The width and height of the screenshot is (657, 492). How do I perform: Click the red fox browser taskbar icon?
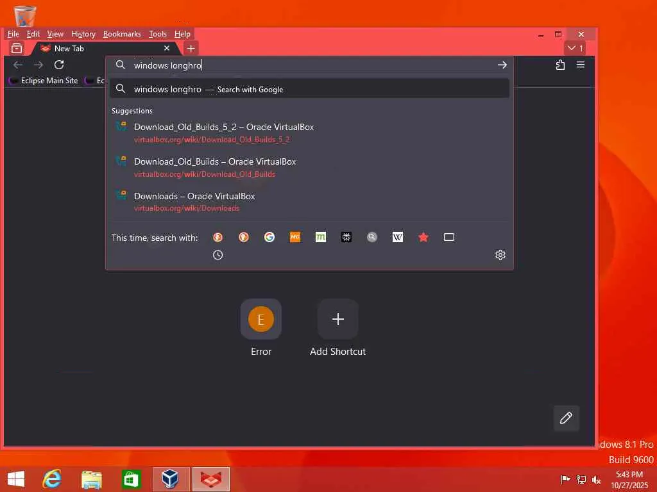[210, 479]
